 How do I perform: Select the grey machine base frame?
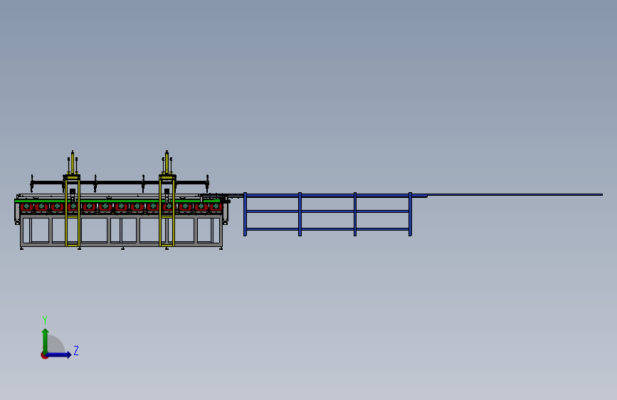tap(122, 231)
